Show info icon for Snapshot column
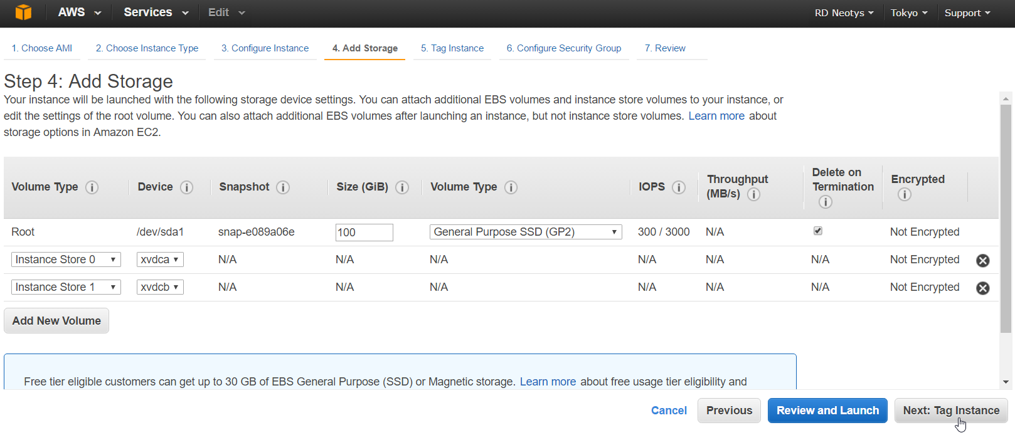Image resolution: width=1015 pixels, height=435 pixels. click(x=284, y=187)
